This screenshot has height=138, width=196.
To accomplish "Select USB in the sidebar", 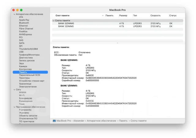I will tap(21, 52).
